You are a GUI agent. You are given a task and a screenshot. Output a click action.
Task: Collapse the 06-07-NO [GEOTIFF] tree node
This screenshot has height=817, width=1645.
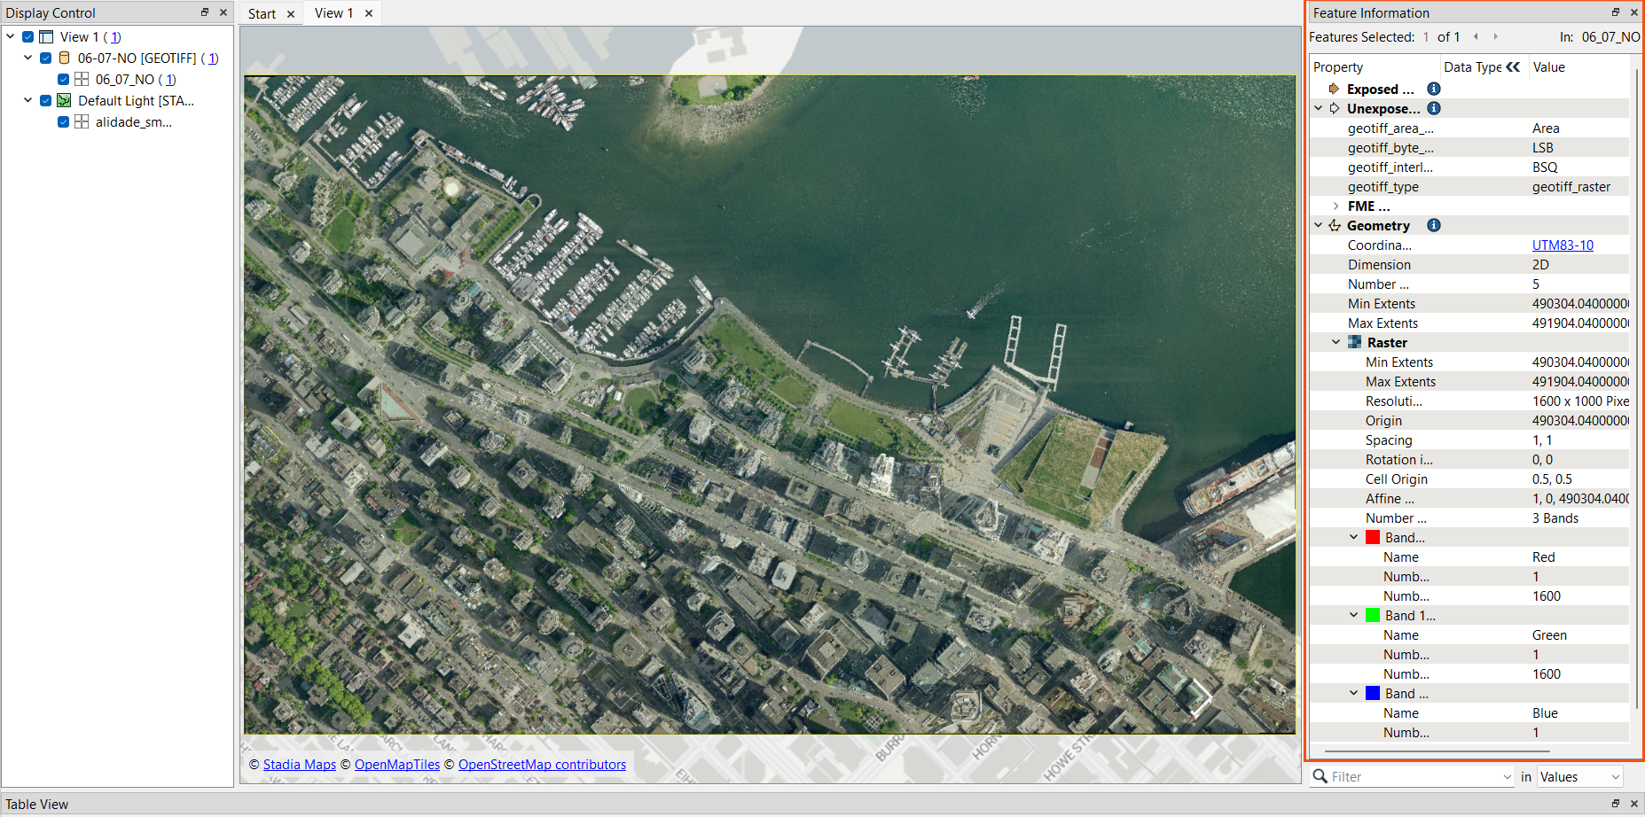(28, 58)
